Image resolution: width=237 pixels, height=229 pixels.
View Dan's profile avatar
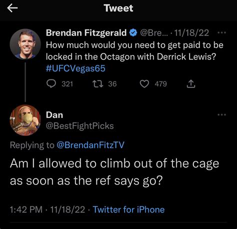[25, 120]
